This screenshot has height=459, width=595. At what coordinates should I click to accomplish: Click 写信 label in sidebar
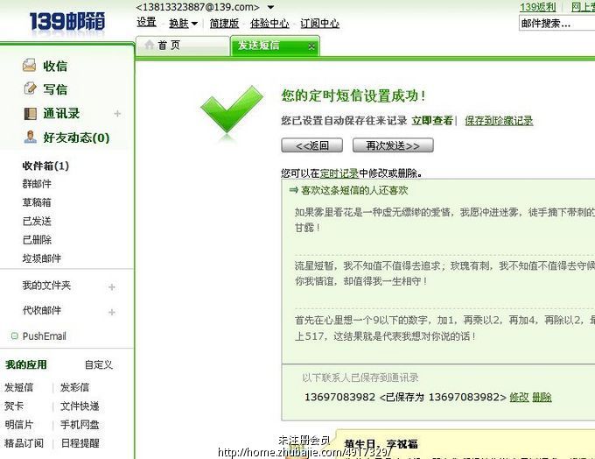click(x=55, y=89)
